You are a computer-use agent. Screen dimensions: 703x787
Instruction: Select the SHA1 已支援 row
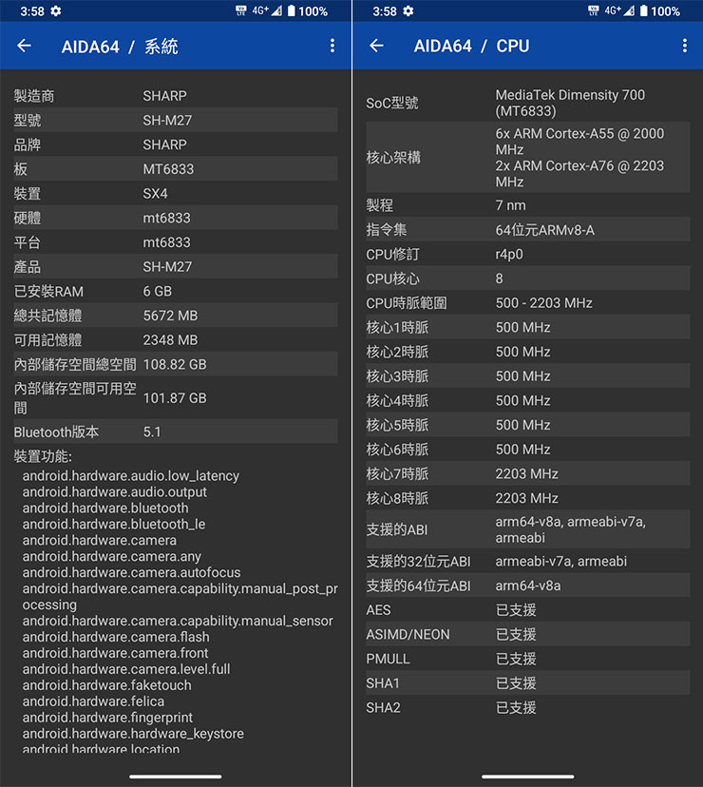pos(527,683)
